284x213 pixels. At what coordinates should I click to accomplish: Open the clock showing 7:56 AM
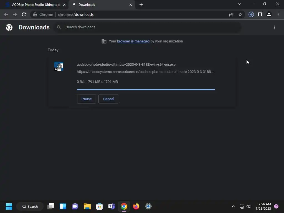point(263,206)
